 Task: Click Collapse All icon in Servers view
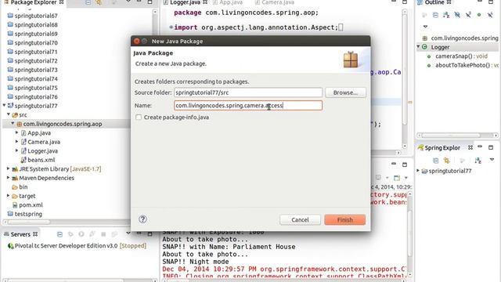tap(59, 234)
